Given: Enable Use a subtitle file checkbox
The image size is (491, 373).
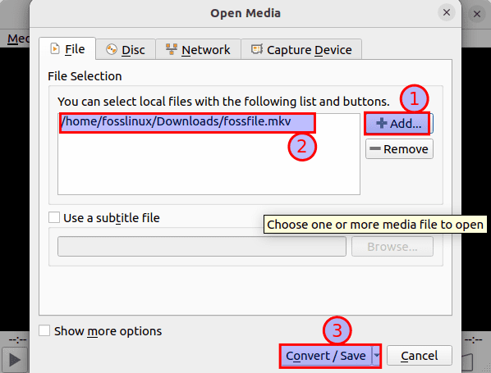Looking at the screenshot, I should coord(54,217).
